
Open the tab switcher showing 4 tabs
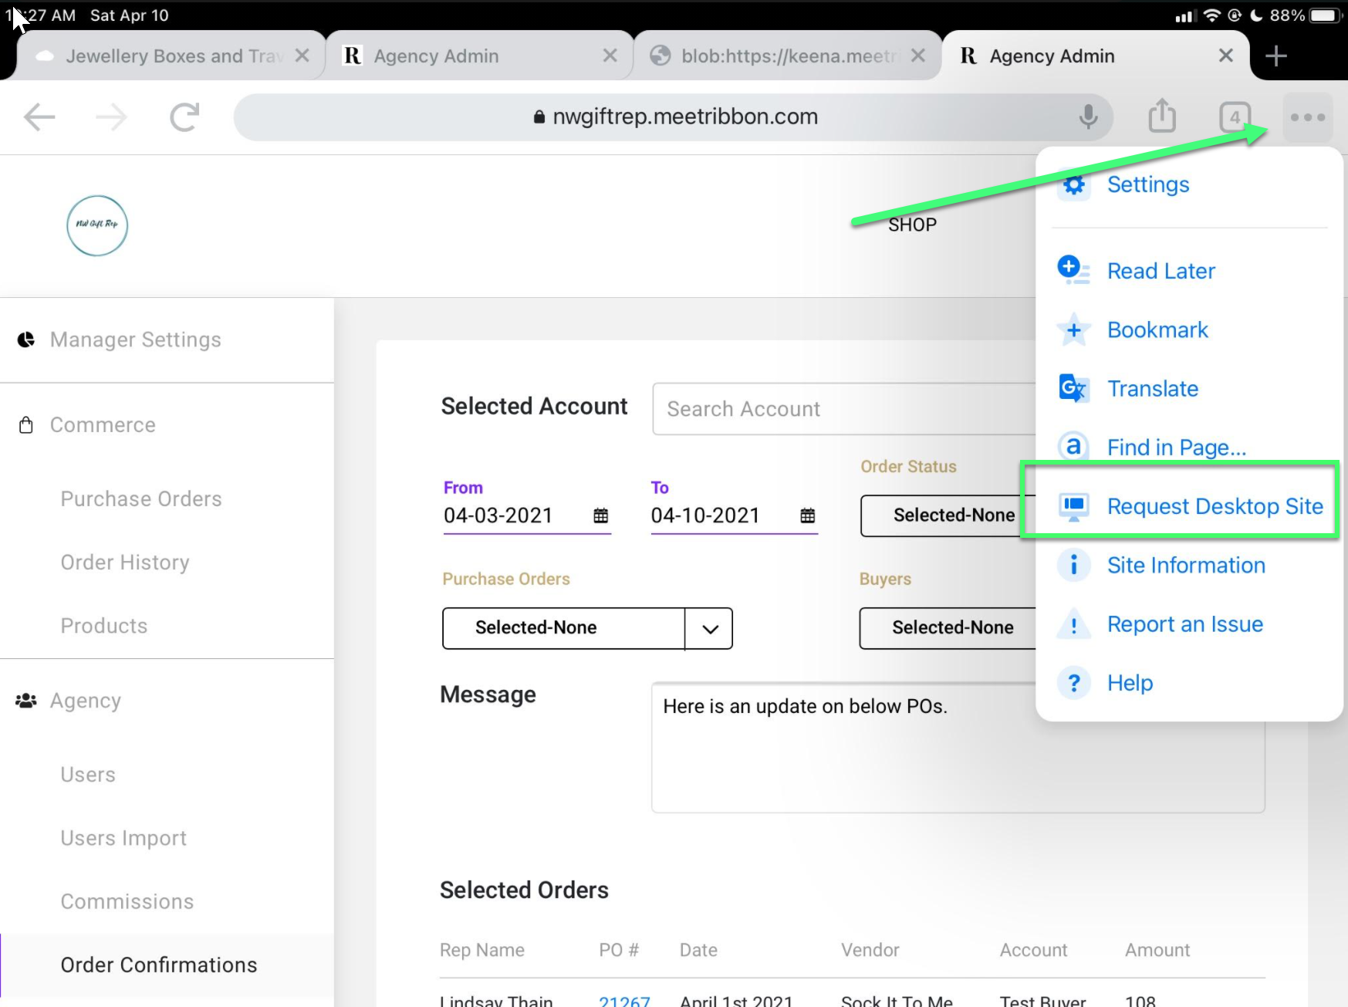pyautogui.click(x=1235, y=117)
